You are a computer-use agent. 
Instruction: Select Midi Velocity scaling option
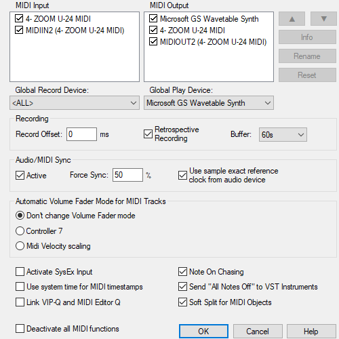20,245
